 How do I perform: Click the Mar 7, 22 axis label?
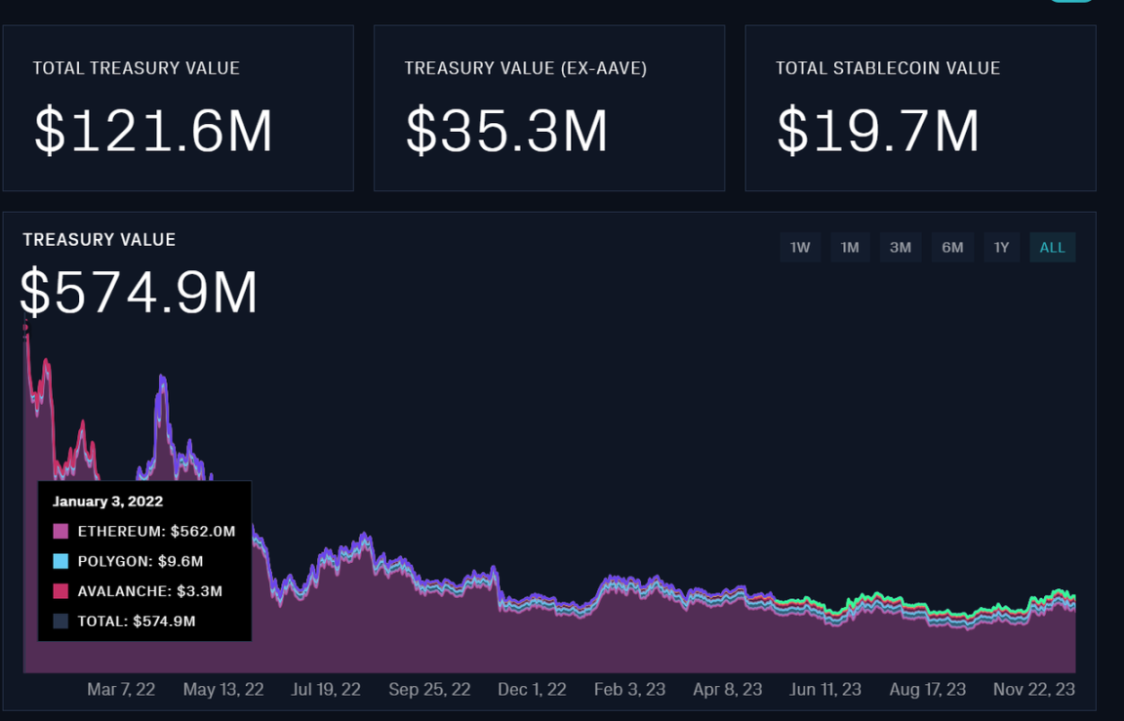pos(121,689)
